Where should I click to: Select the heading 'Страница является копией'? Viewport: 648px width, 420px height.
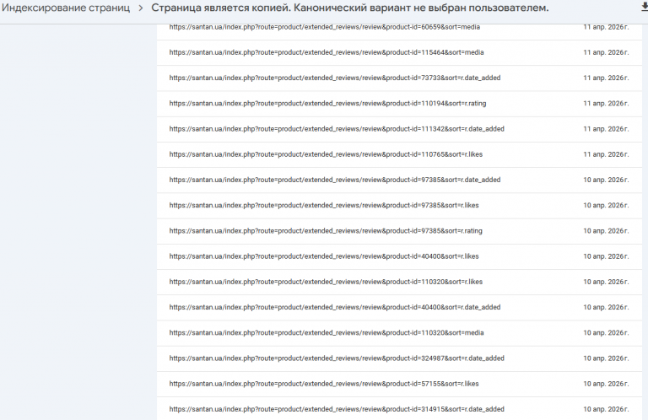(x=222, y=8)
